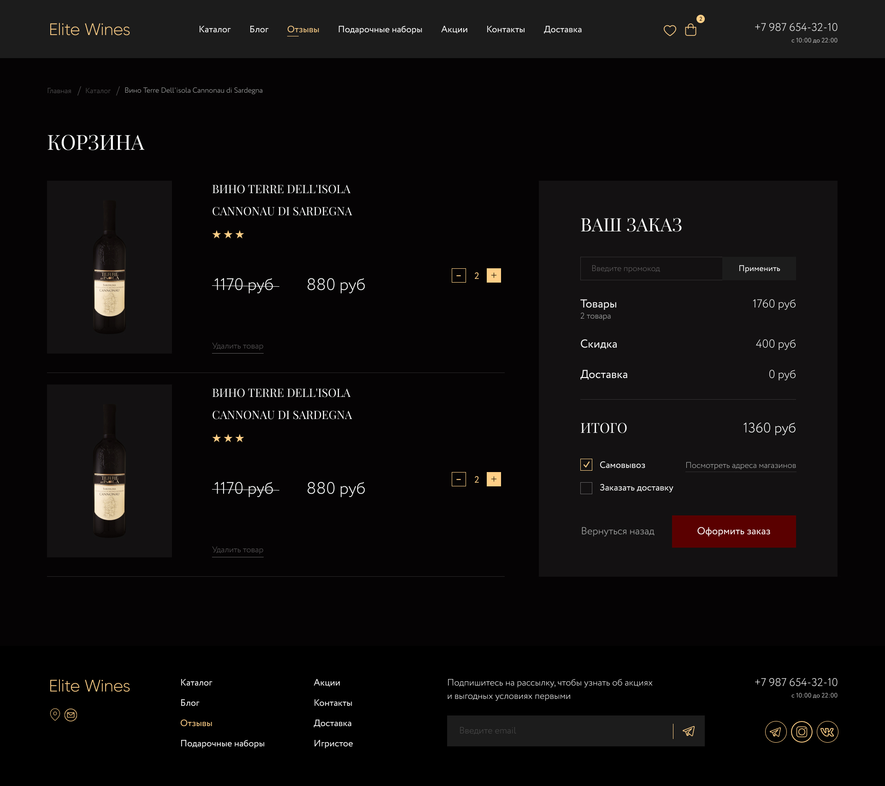Click the Введите email newsletter field
Viewport: 885px width, 786px height.
[x=560, y=731]
